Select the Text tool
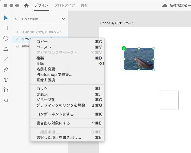This screenshot has height=153, width=191. pos(6,80)
